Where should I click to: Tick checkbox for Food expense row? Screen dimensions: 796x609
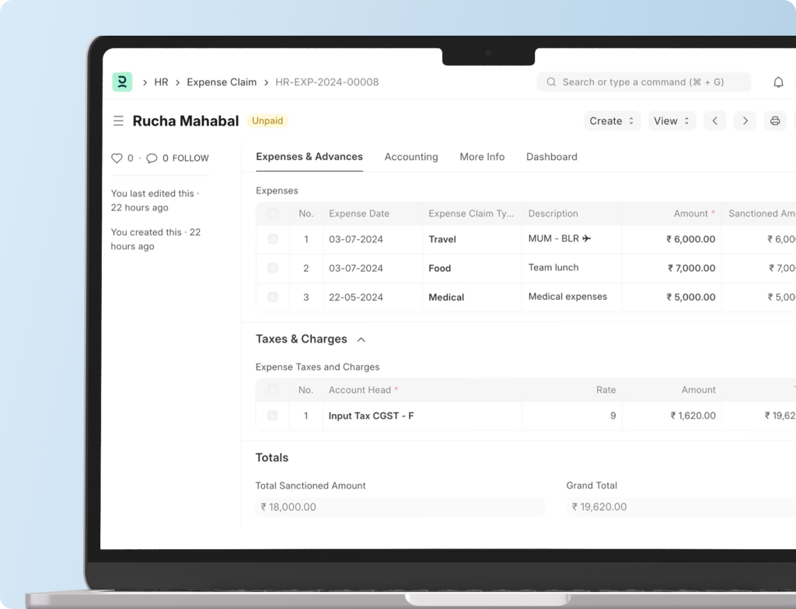tap(273, 268)
